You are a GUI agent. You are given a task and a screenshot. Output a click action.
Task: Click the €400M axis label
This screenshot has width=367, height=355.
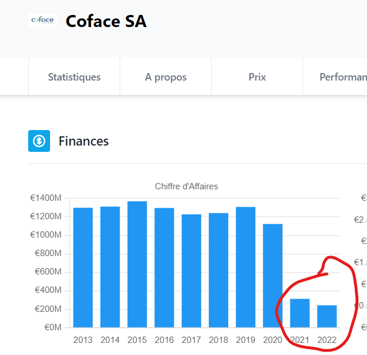48,290
